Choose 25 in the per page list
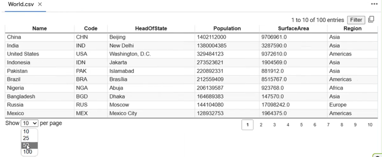Screen dimensions: 382x157 coord(26,138)
